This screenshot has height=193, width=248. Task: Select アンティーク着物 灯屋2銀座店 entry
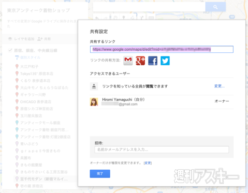[45, 137]
